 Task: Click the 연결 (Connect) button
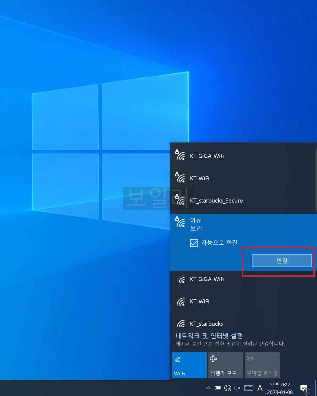tap(282, 261)
